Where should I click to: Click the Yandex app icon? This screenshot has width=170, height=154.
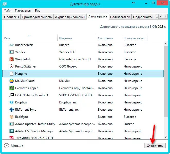[x=12, y=52]
